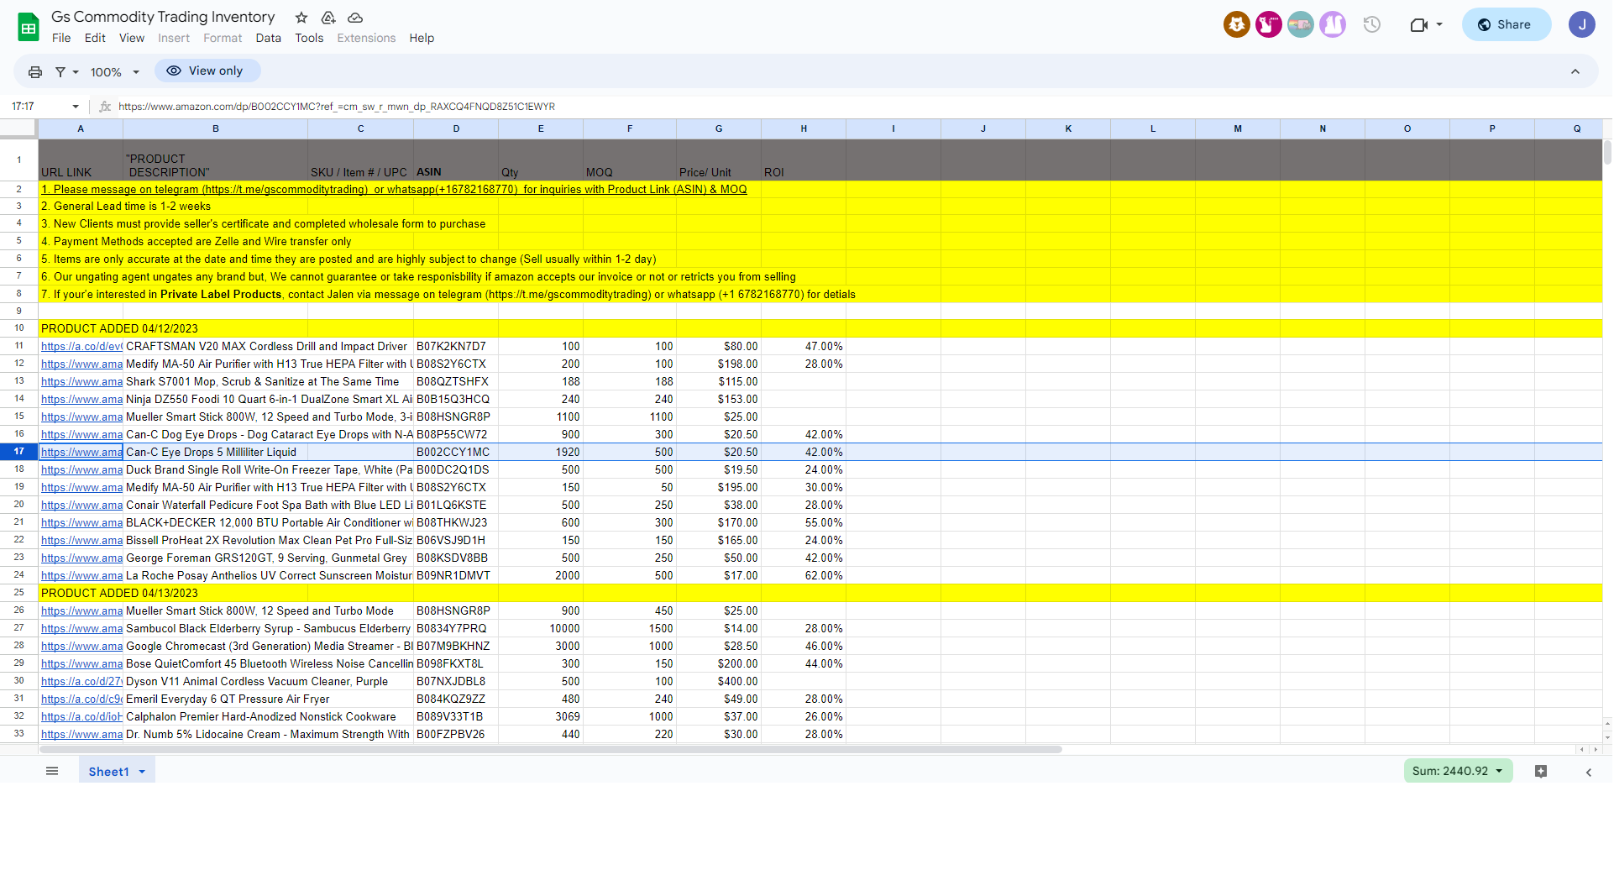This screenshot has height=875, width=1614.
Task: Click the video call camera icon
Action: point(1418,24)
